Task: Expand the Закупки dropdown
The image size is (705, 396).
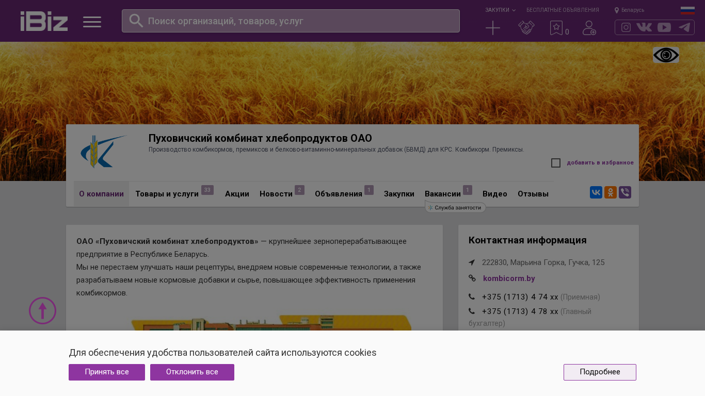Action: pyautogui.click(x=500, y=10)
